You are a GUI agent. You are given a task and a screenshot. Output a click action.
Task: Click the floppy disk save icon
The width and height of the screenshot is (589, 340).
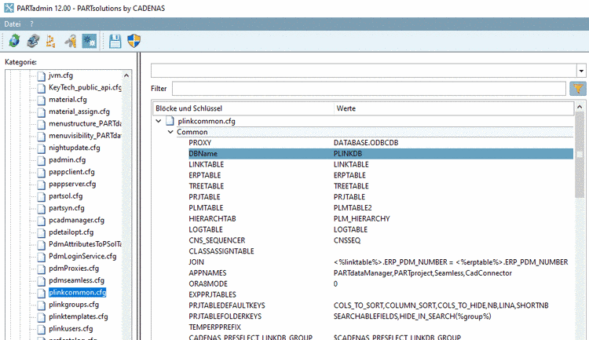(x=115, y=41)
